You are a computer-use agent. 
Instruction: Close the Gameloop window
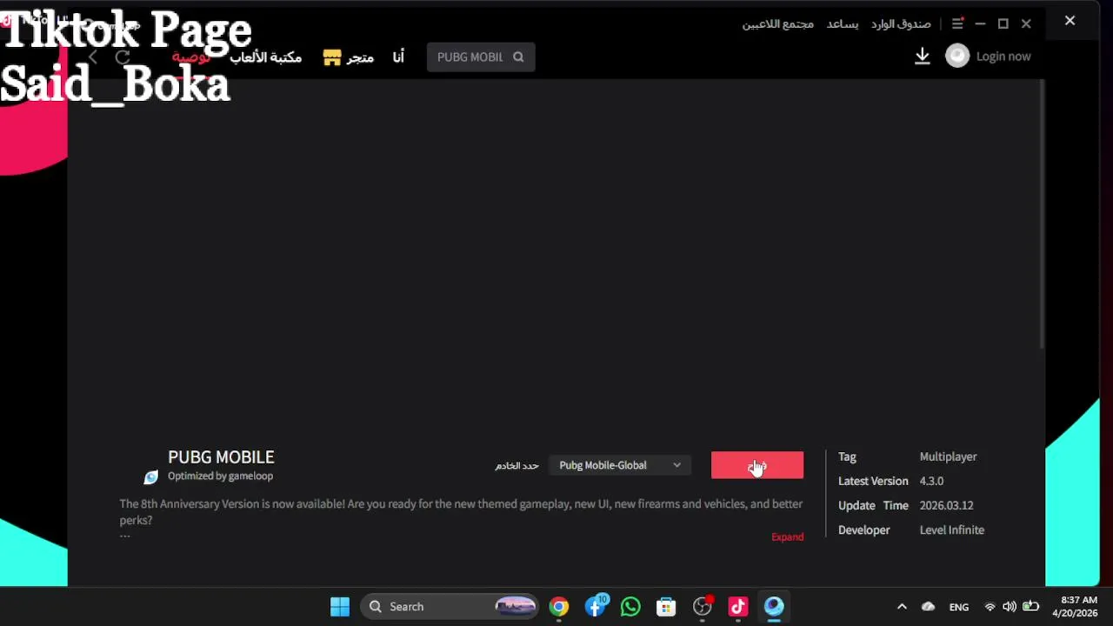tap(1026, 24)
